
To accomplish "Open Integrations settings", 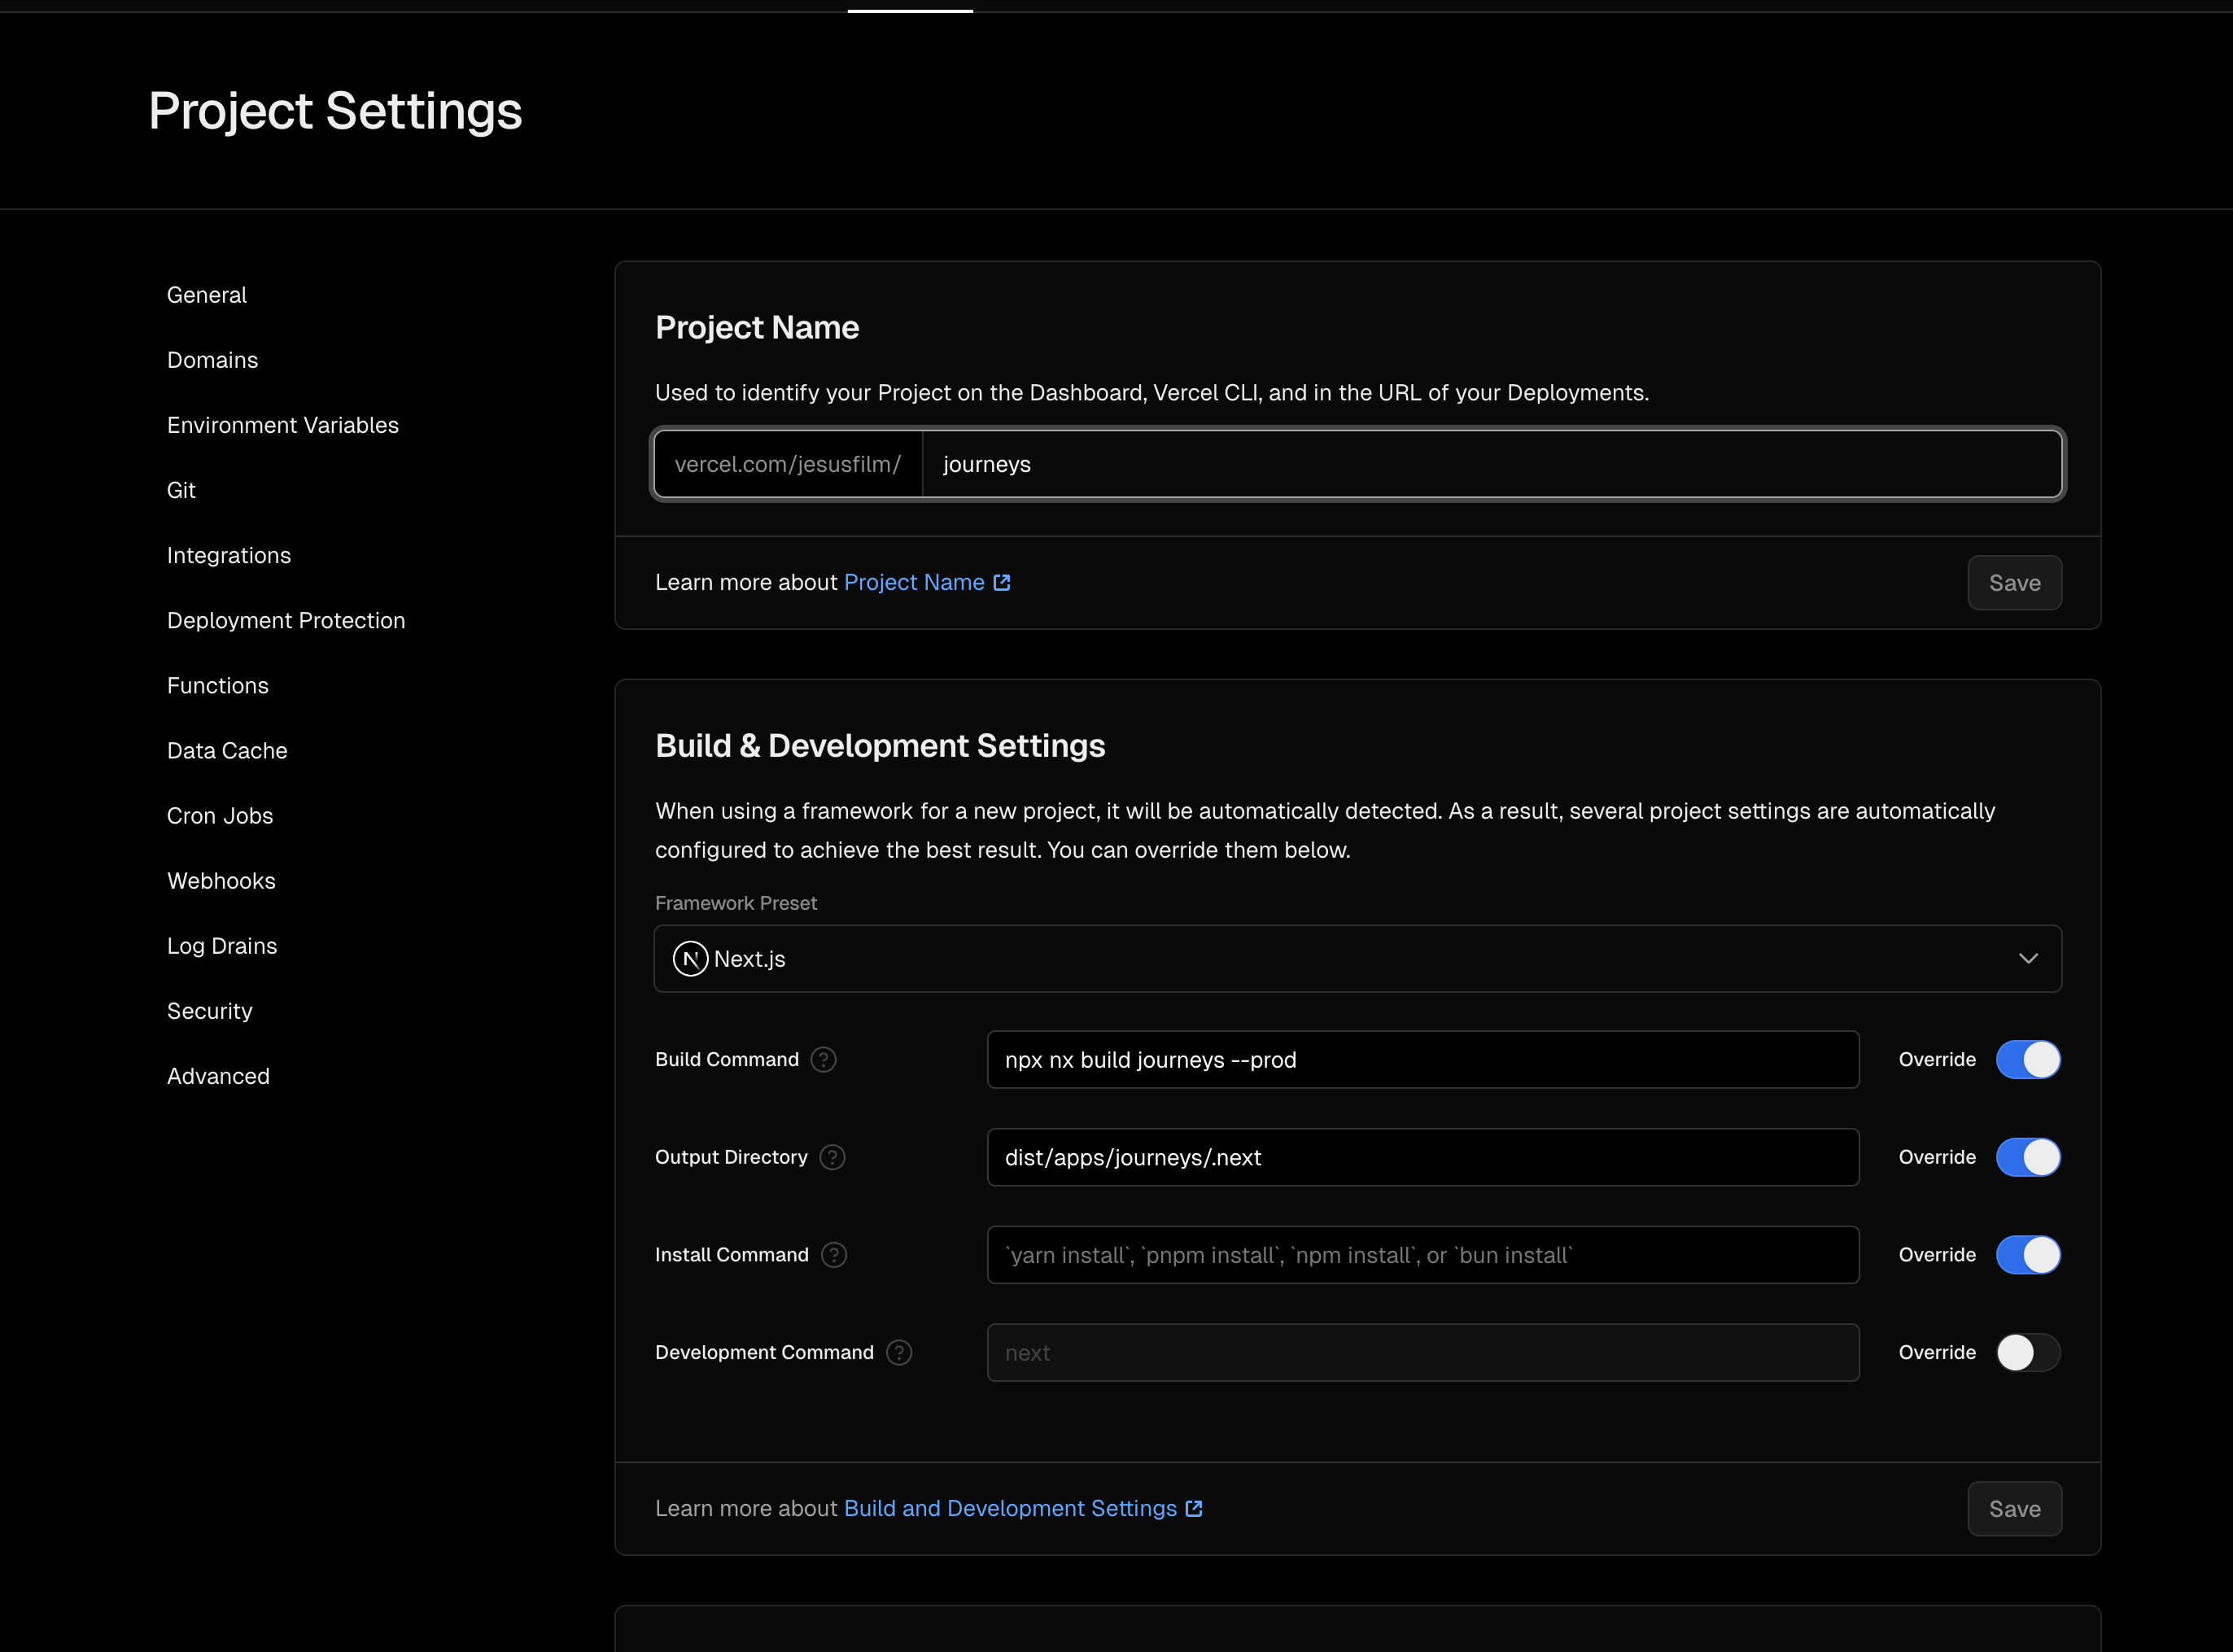I will coord(229,555).
